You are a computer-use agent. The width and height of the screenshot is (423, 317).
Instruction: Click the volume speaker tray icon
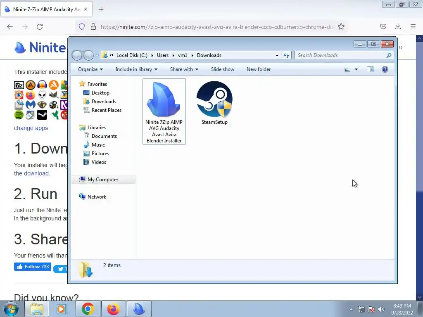pos(381,309)
